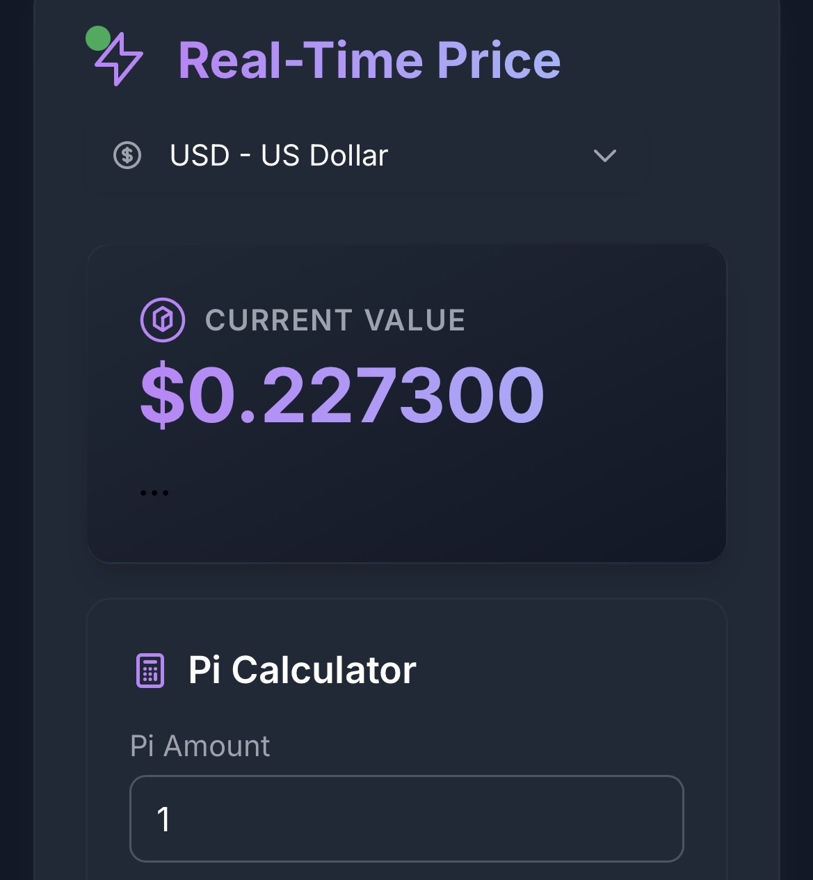This screenshot has width=813, height=880.
Task: Click the Pi Calculator heading
Action: pyautogui.click(x=302, y=671)
